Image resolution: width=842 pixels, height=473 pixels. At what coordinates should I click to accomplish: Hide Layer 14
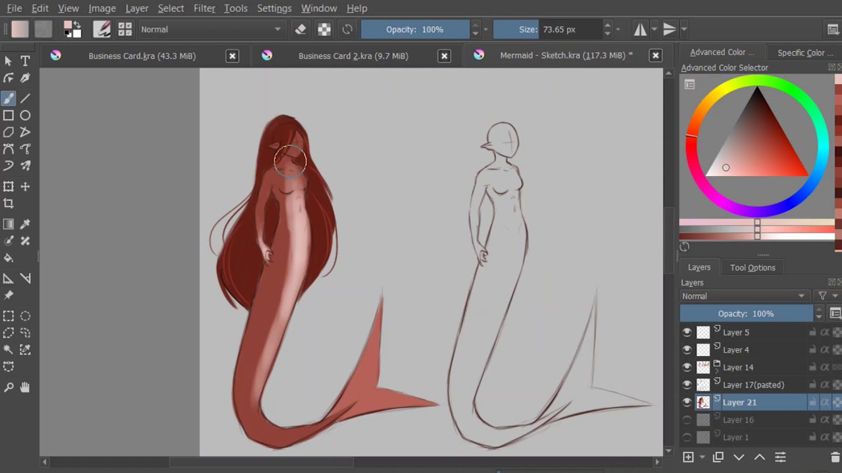tap(687, 367)
